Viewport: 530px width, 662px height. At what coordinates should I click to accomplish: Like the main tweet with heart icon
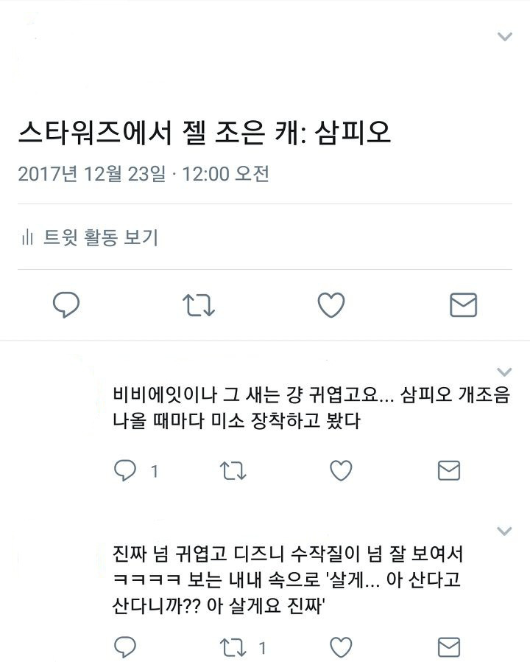pyautogui.click(x=331, y=304)
